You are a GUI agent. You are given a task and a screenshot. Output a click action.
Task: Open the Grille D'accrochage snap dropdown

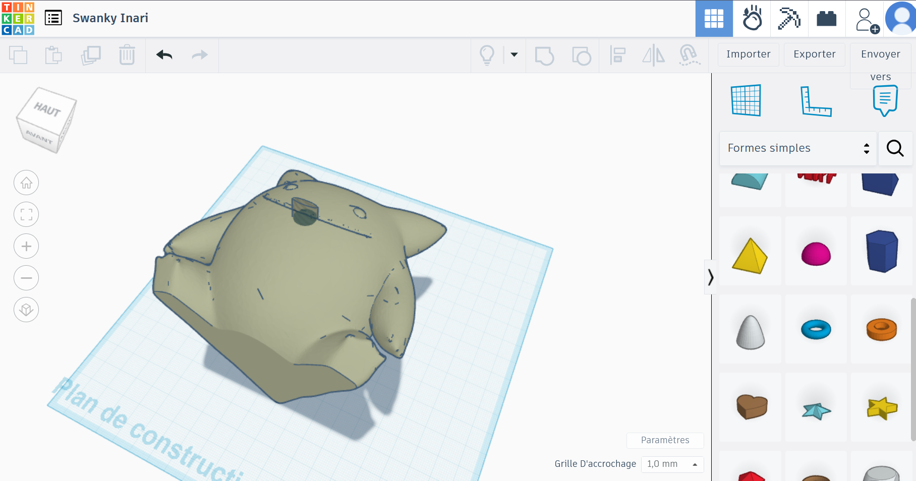tap(672, 464)
